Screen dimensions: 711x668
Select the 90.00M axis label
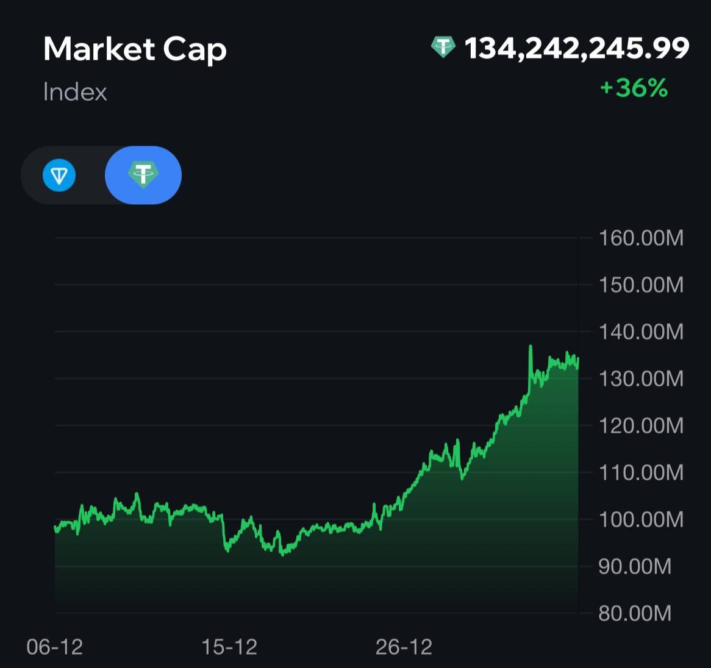(635, 566)
